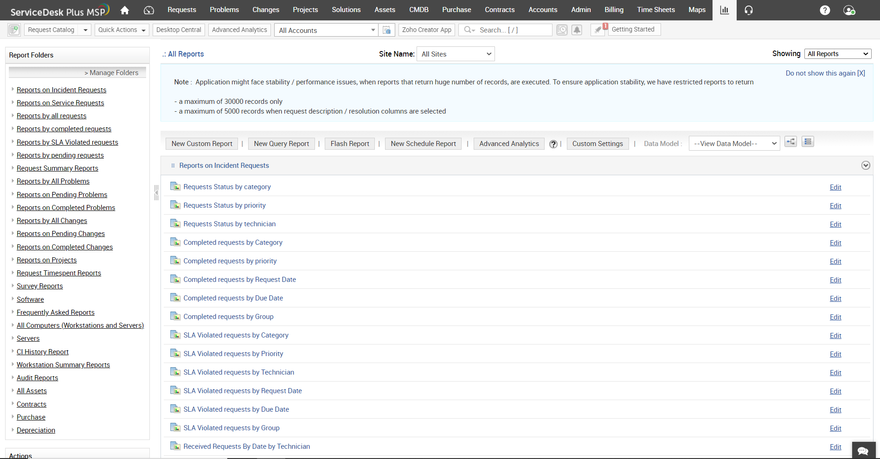Open the All Sites site selector
The image size is (880, 459).
click(x=455, y=53)
